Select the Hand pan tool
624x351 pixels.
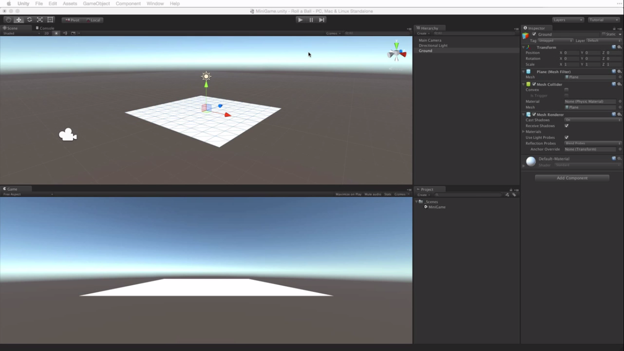[8, 20]
